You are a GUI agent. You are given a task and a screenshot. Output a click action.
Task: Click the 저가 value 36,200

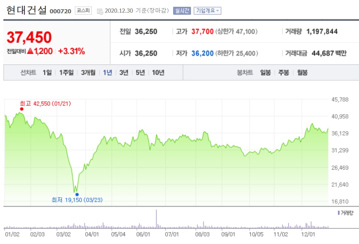click(203, 53)
